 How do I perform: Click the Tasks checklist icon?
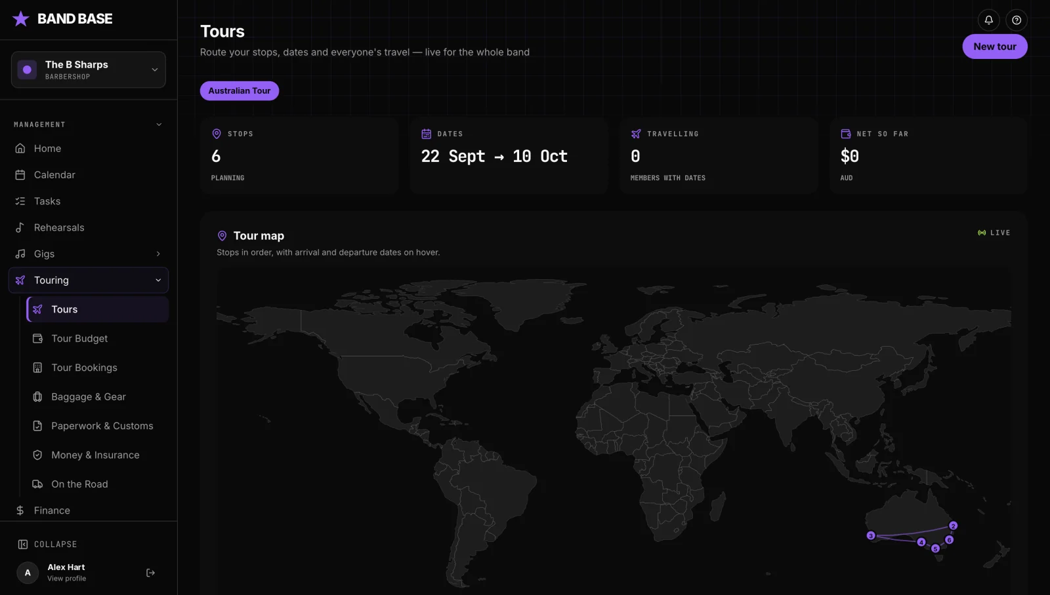pyautogui.click(x=20, y=201)
